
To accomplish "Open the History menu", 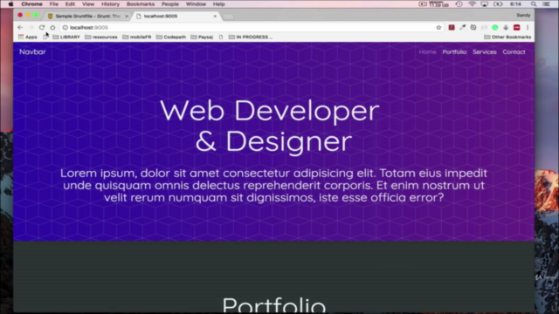I will tap(111, 3).
